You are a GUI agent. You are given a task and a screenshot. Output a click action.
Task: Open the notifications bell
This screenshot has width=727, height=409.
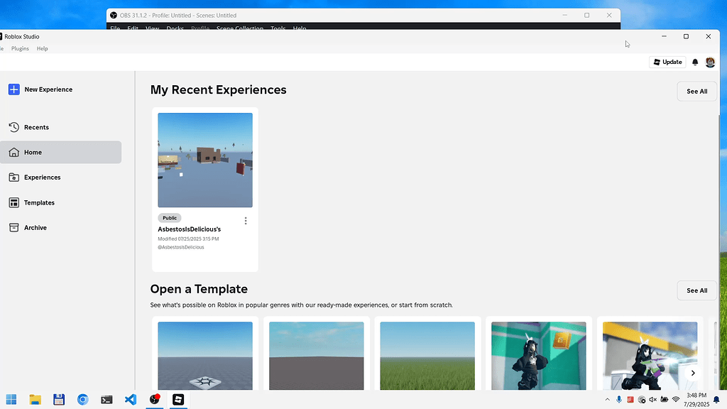pyautogui.click(x=695, y=62)
